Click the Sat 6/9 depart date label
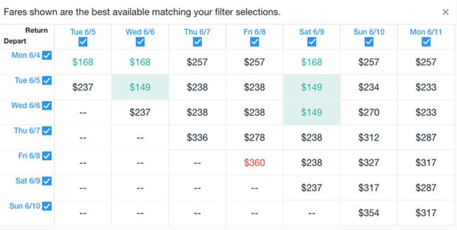457x230 pixels. tap(28, 181)
